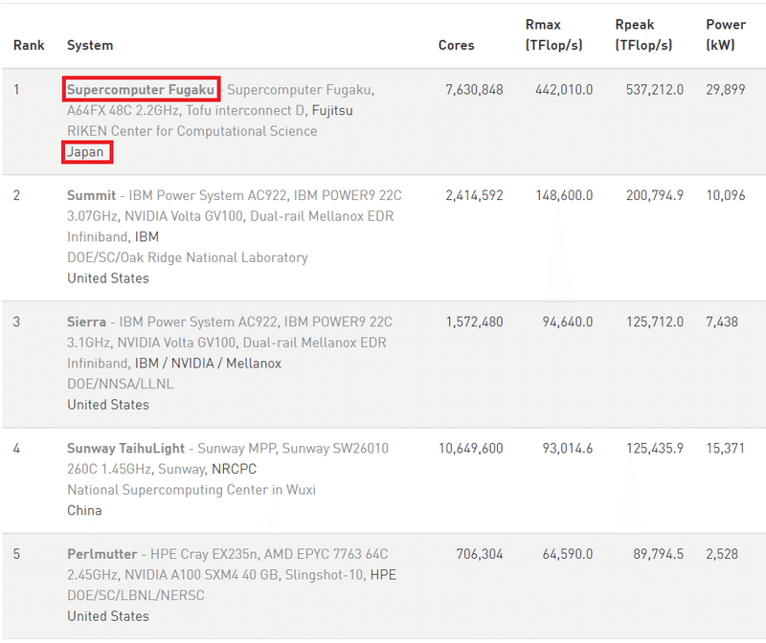766x643 pixels.
Task: Click the DOE/NNSA/LLNL site name
Action: 121,385
